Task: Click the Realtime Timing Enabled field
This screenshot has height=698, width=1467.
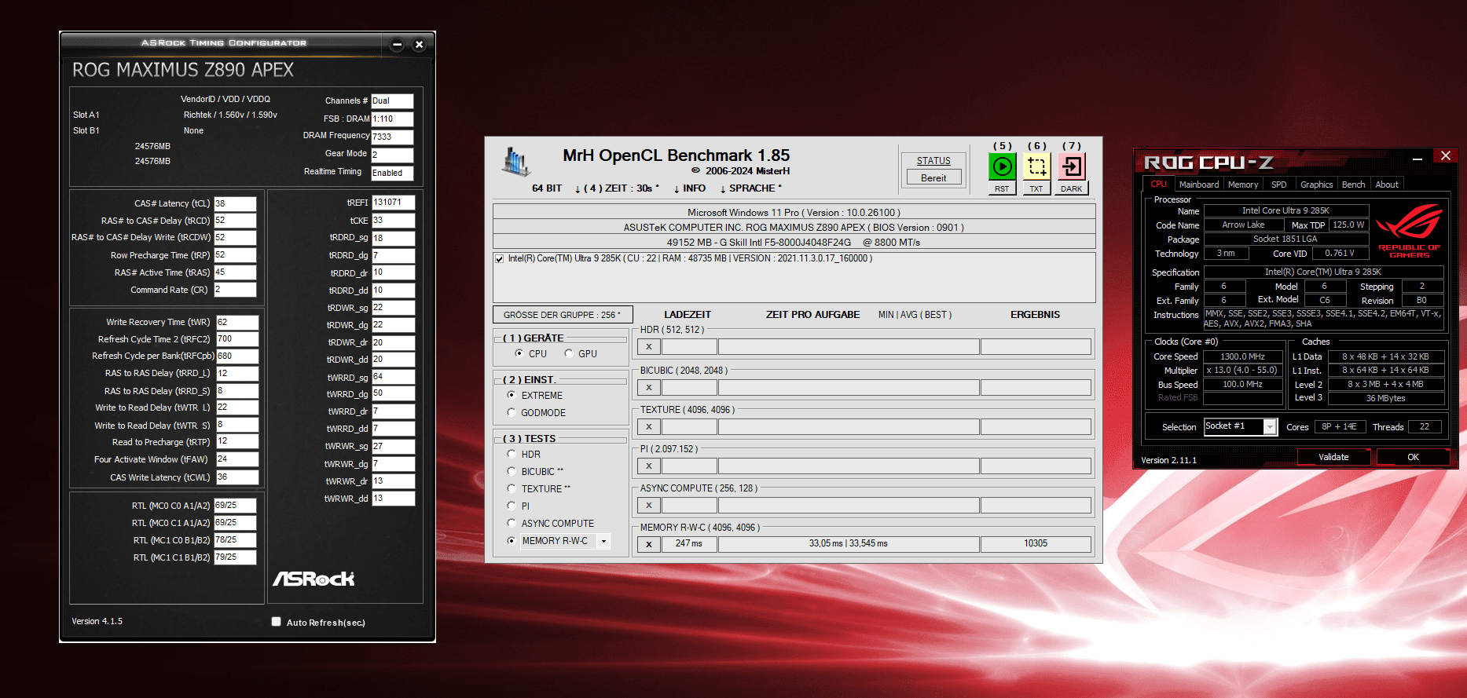Action: coord(392,173)
